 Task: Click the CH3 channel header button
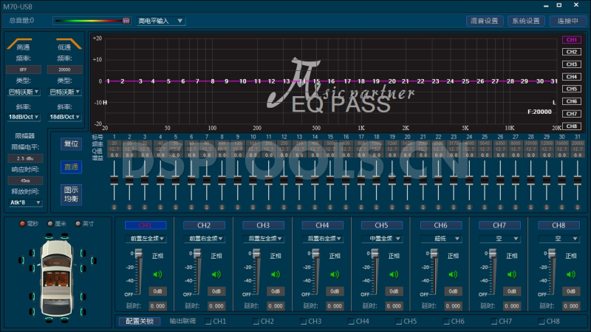pos(263,226)
